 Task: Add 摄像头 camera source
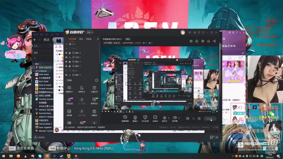(135, 119)
